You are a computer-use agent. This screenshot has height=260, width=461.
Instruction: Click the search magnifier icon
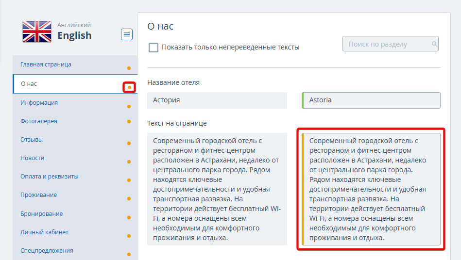click(434, 44)
